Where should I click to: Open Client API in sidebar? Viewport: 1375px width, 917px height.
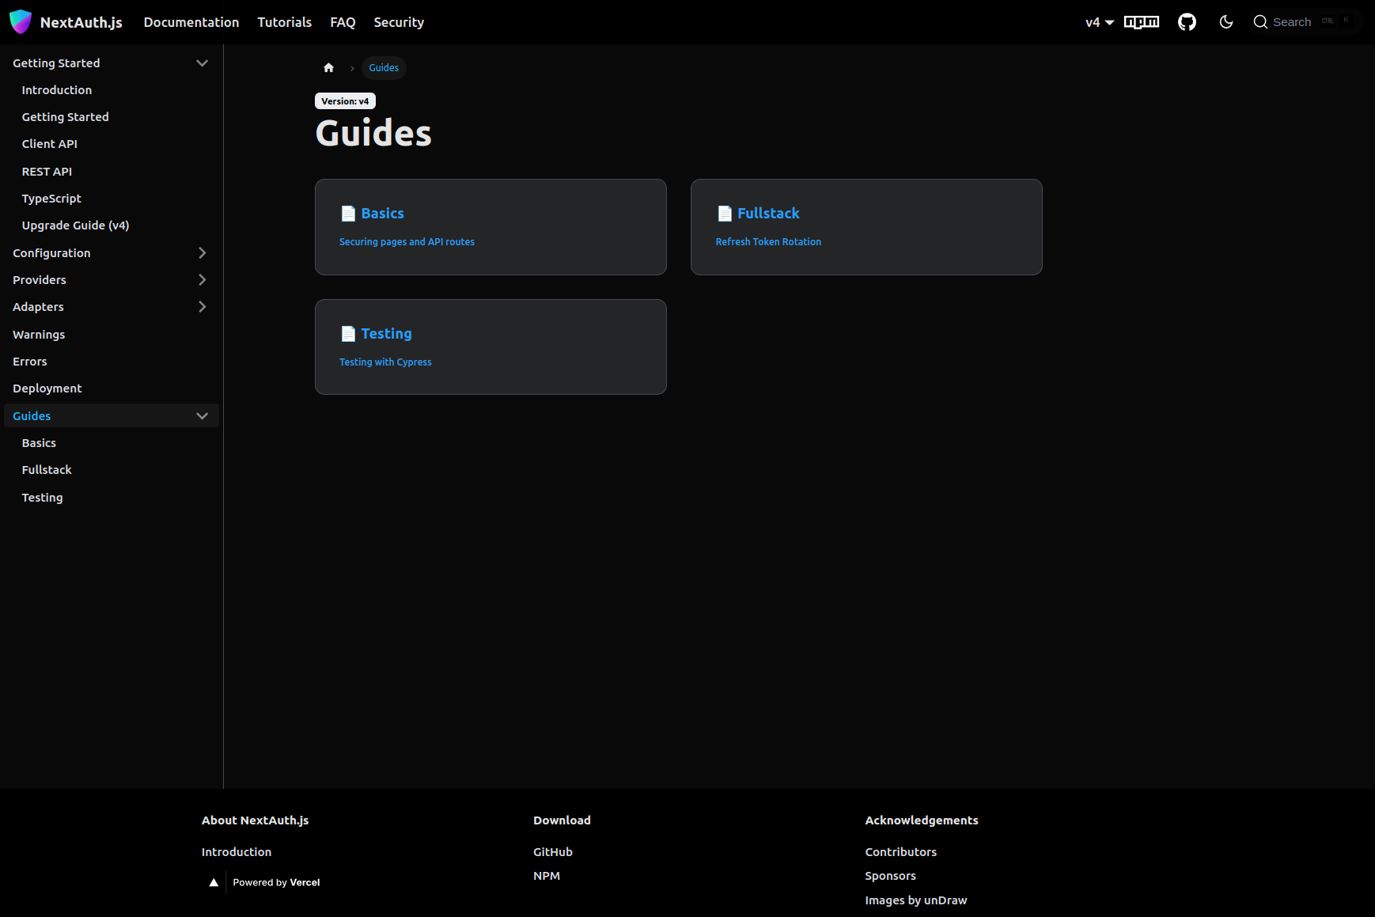pyautogui.click(x=50, y=144)
